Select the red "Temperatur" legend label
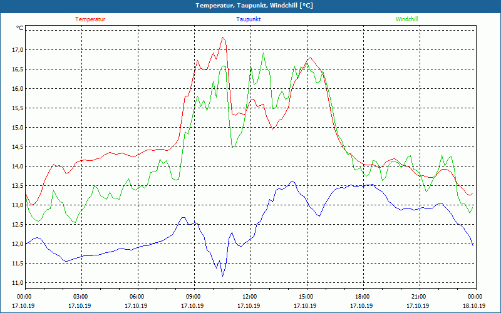The width and height of the screenshot is (501, 313). [x=90, y=19]
